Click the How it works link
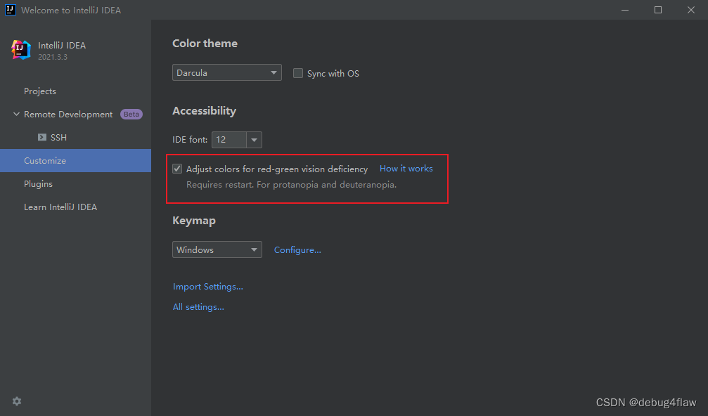This screenshot has height=416, width=708. click(x=406, y=168)
